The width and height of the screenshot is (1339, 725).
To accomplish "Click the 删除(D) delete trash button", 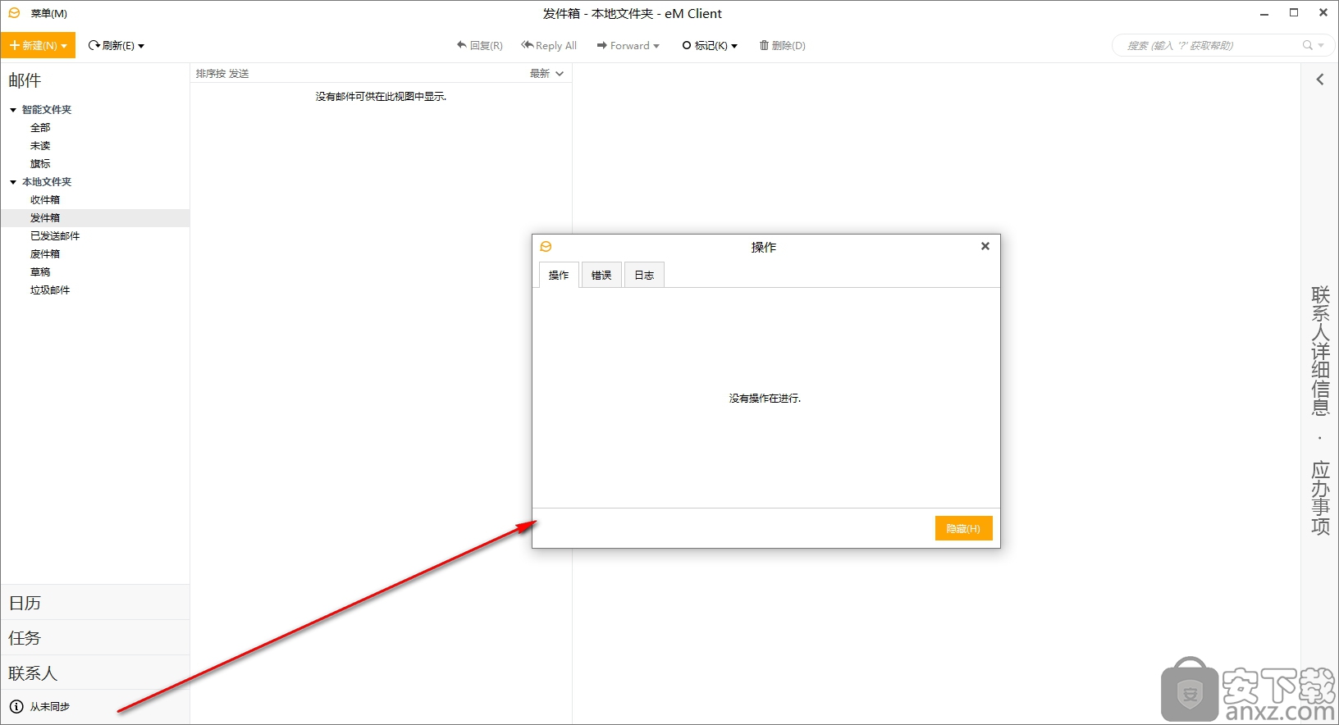I will tap(782, 45).
